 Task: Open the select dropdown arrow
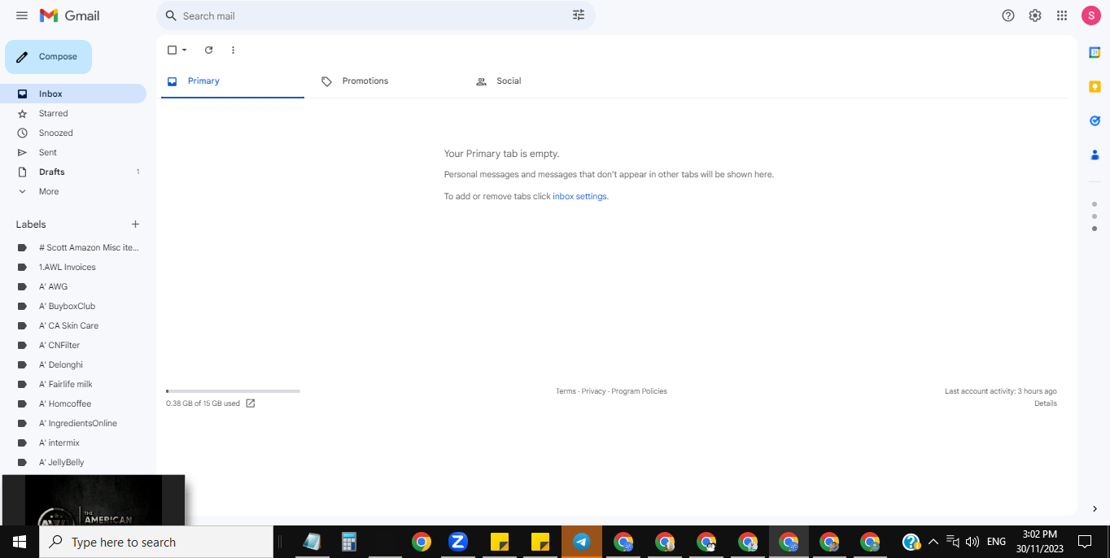[185, 50]
